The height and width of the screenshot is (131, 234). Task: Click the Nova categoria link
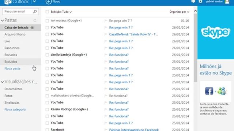point(15,110)
